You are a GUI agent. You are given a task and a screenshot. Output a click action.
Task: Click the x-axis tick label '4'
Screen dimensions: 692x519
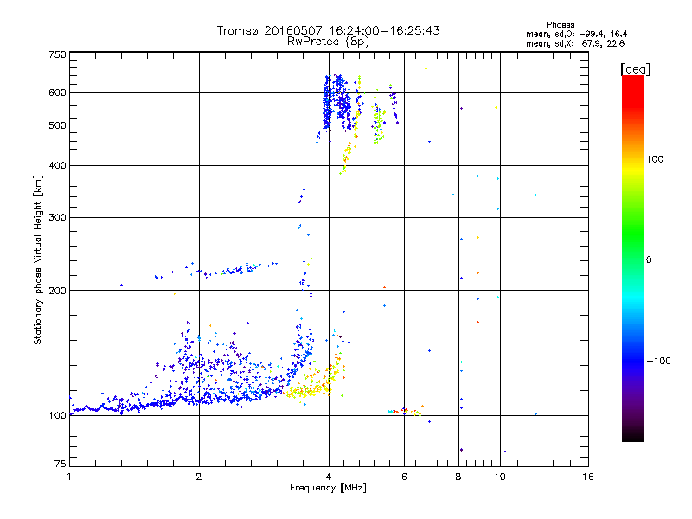pyautogui.click(x=329, y=477)
